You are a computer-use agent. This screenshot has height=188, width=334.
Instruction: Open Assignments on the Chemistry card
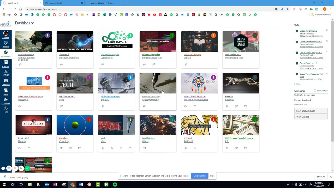coord(61,148)
